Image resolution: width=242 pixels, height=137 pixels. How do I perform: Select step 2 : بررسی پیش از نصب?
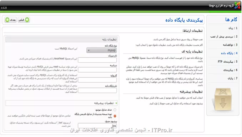(224, 37)
